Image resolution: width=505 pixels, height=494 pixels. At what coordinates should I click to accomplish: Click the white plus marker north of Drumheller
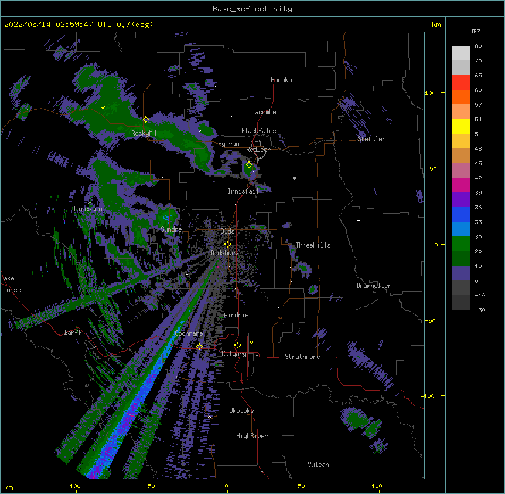[359, 220]
